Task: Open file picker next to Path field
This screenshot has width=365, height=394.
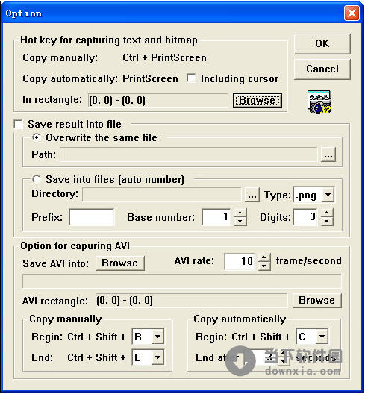Action: coord(328,154)
